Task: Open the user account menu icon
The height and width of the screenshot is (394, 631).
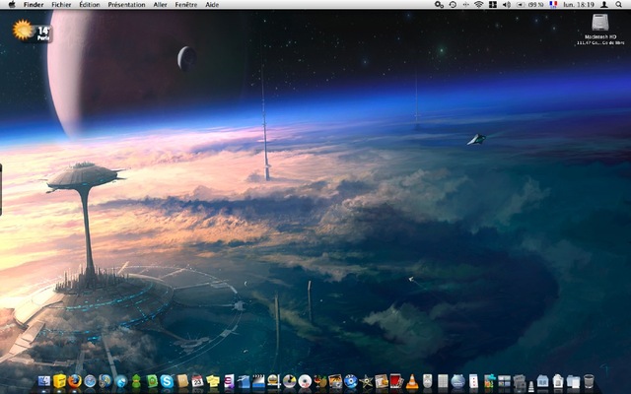Action: pos(604,4)
